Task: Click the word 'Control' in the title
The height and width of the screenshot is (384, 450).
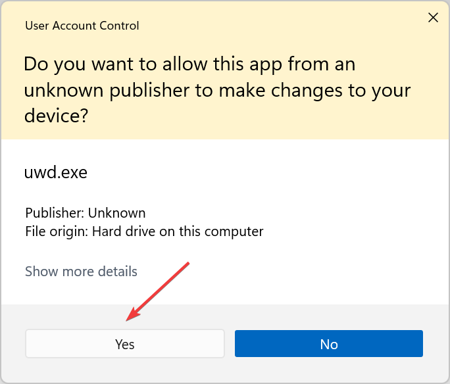Action: (119, 26)
